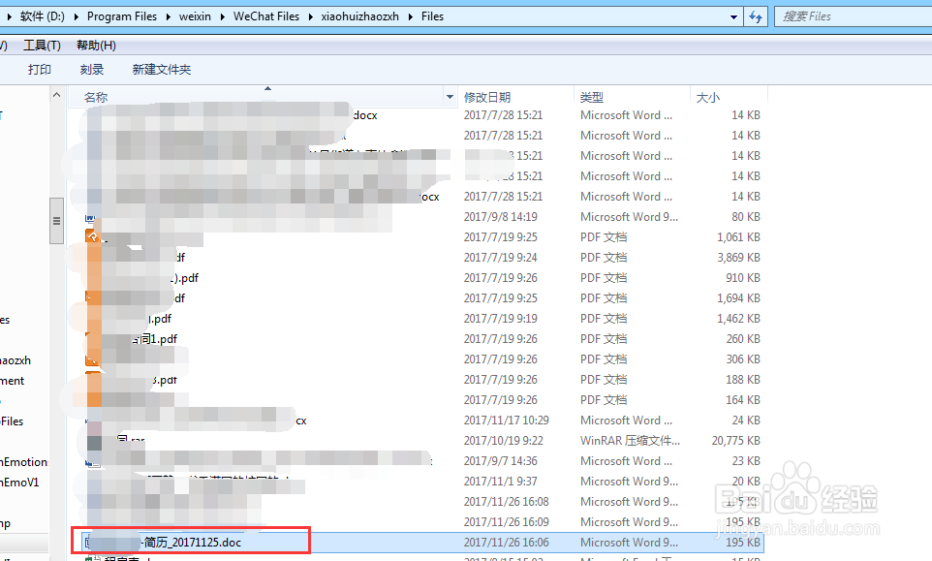Expand the arrow before Program Files breadcrumb
This screenshot has width=932, height=561.
click(x=77, y=16)
